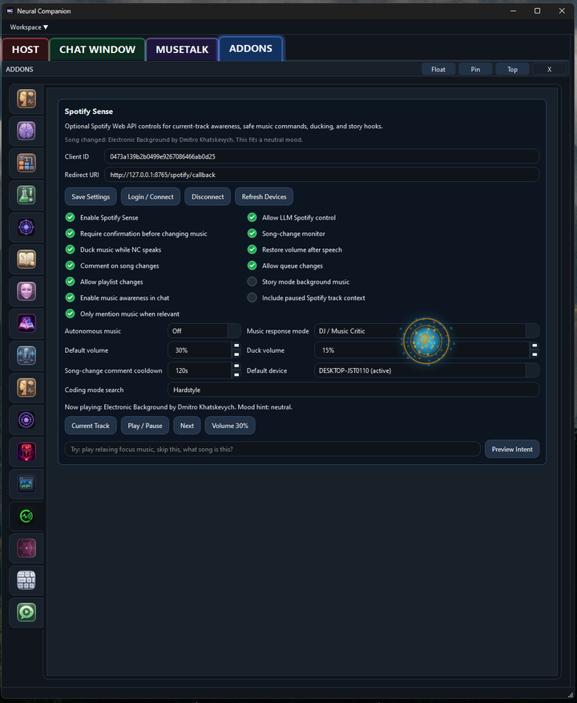Click the Redirect URI input field
Image resolution: width=577 pixels, height=703 pixels.
[321, 175]
